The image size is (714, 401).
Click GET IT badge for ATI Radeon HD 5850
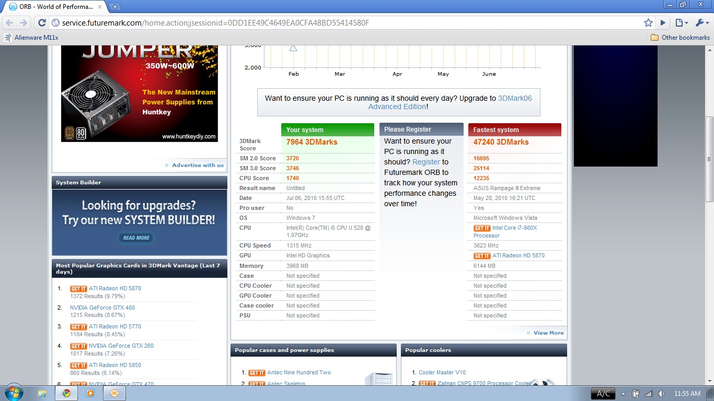tap(78, 365)
